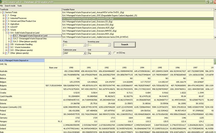This screenshot has width=216, height=133.
Task: Open the Search mode menu
Action: (10, 6)
